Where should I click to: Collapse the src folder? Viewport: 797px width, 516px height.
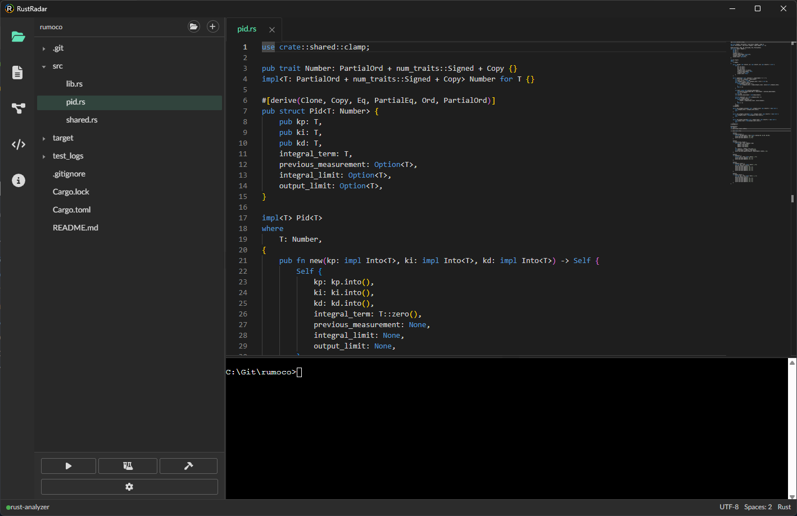44,66
